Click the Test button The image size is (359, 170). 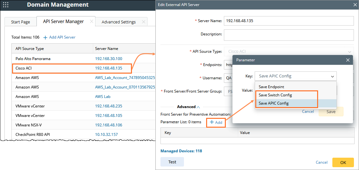pos(172,162)
